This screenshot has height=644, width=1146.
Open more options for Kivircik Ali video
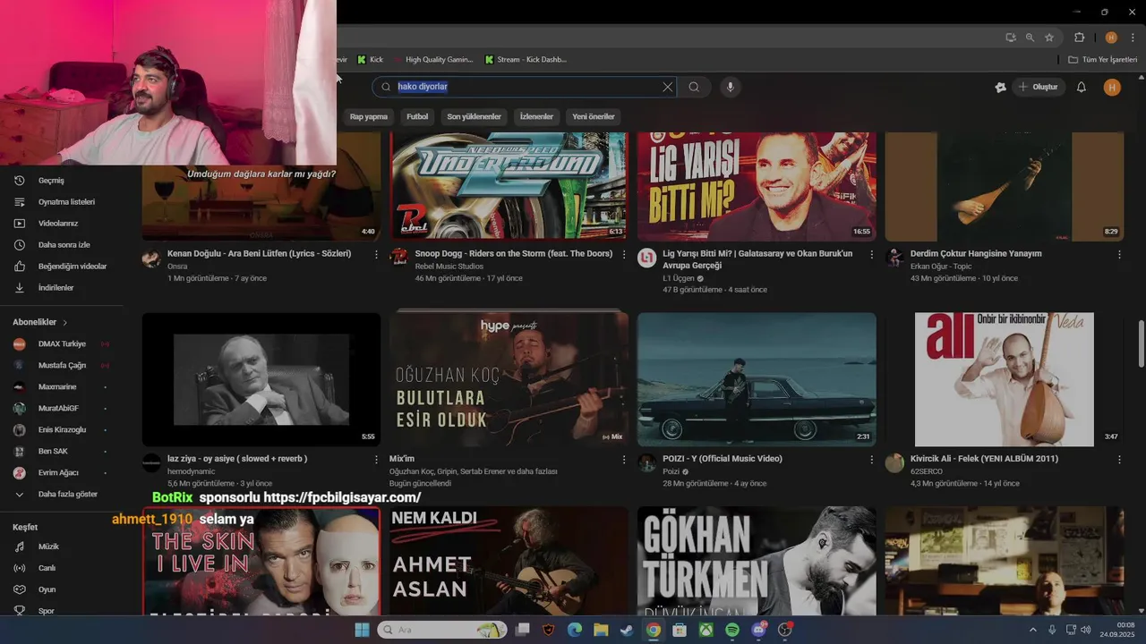click(1119, 460)
